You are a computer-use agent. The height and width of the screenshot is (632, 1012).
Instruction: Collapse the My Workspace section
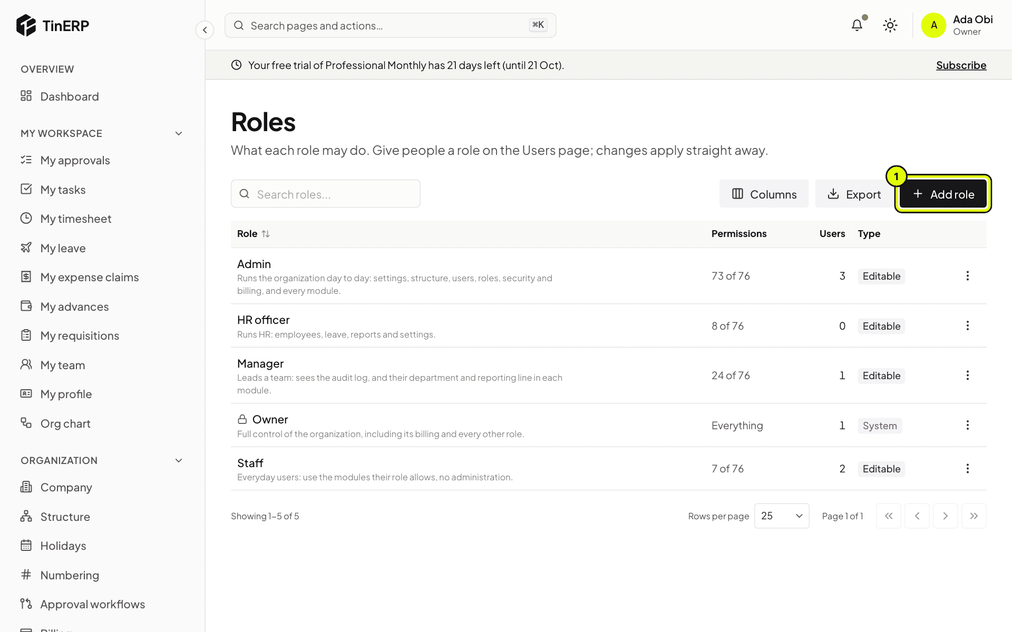[179, 134]
